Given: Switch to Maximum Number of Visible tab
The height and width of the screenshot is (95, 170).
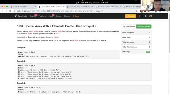Looking at the screenshot, I should tap(108, 7).
